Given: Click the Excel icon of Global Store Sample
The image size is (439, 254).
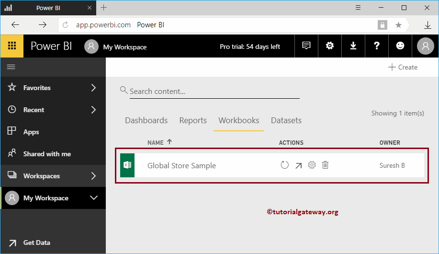Looking at the screenshot, I should pos(127,165).
